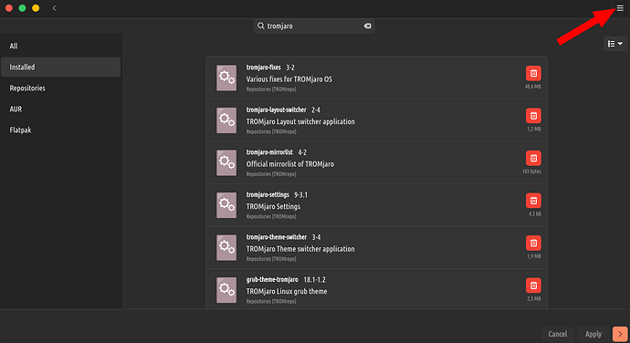The width and height of the screenshot is (630, 343).
Task: Click the Apply button
Action: point(593,334)
